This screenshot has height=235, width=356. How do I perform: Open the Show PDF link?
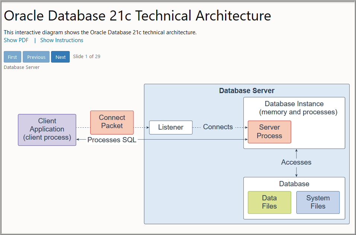16,40
